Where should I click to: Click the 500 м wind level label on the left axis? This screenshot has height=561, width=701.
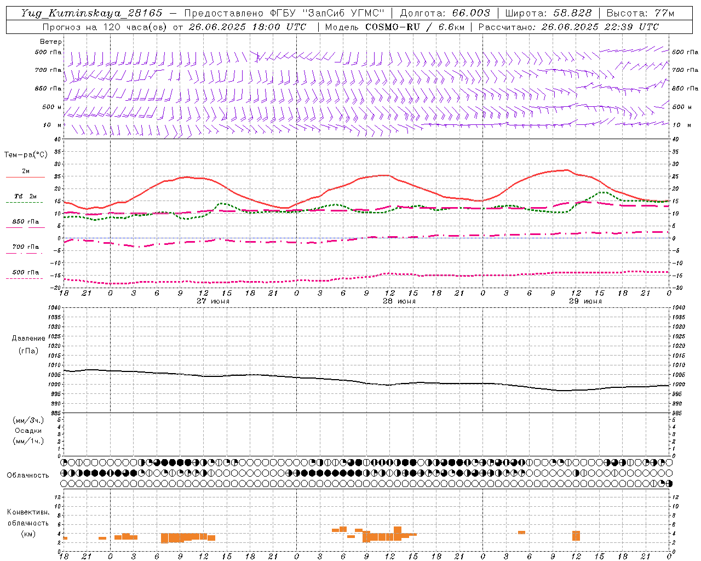(x=52, y=107)
